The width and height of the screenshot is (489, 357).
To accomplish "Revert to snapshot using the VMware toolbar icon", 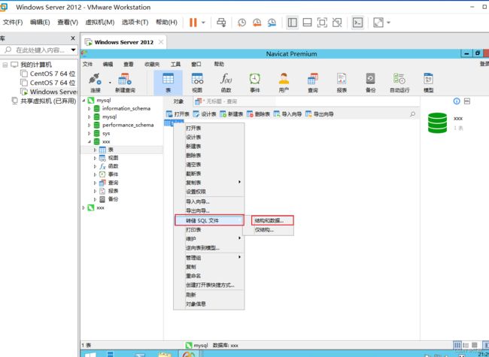I will [257, 23].
